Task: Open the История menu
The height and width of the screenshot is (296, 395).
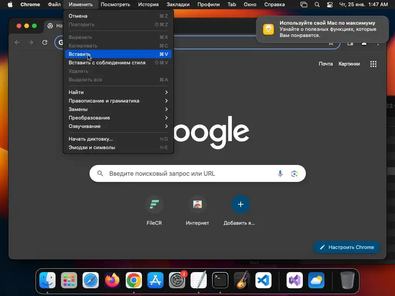Action: click(149, 5)
